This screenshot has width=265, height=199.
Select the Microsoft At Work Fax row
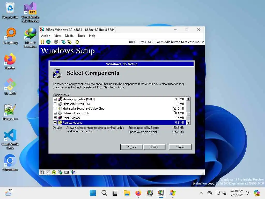click(120, 104)
